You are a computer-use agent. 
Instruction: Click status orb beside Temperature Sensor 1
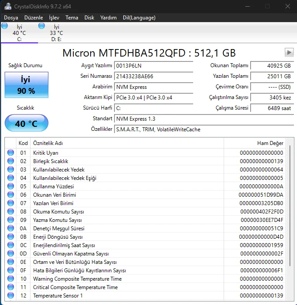click(11, 296)
